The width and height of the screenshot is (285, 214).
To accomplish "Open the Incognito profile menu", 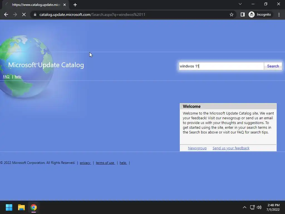I will click(260, 14).
